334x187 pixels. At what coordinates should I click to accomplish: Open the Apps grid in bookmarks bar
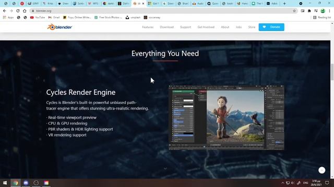[x=8, y=17]
